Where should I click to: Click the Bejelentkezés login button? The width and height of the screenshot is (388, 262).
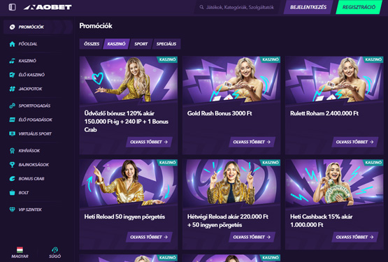tap(308, 7)
